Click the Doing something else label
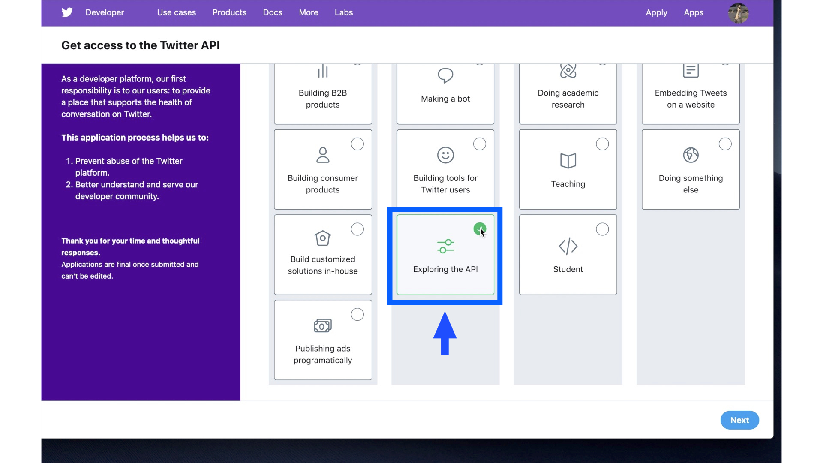The height and width of the screenshot is (463, 823). pyautogui.click(x=691, y=184)
